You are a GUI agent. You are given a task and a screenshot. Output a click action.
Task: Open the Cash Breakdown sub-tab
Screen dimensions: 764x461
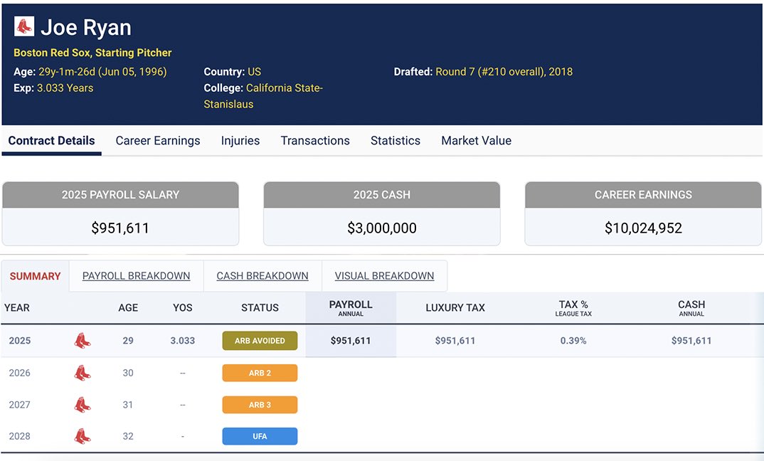pos(262,276)
